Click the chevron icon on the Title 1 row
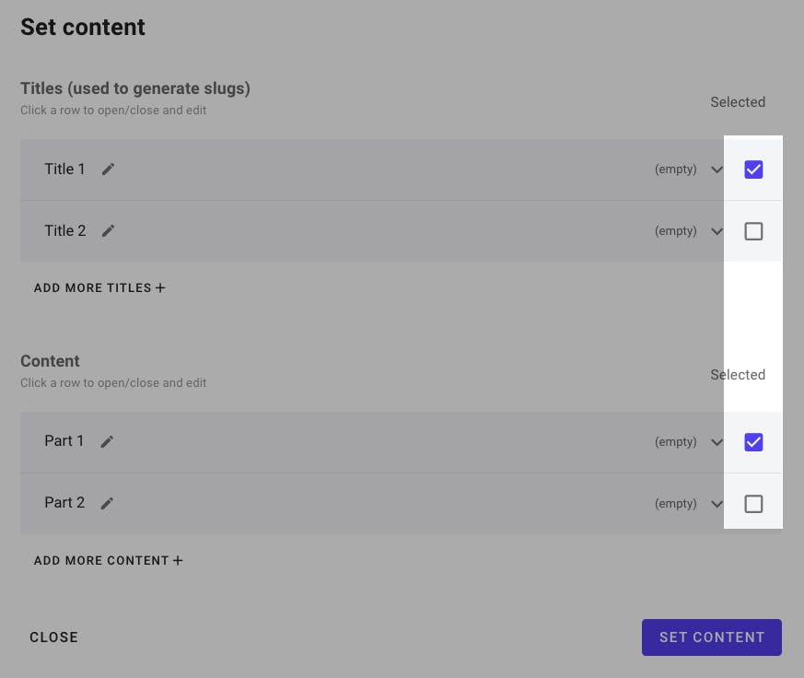 717,169
